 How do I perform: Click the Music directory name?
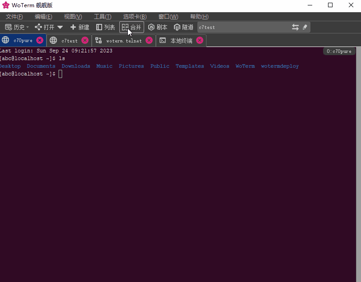click(104, 66)
